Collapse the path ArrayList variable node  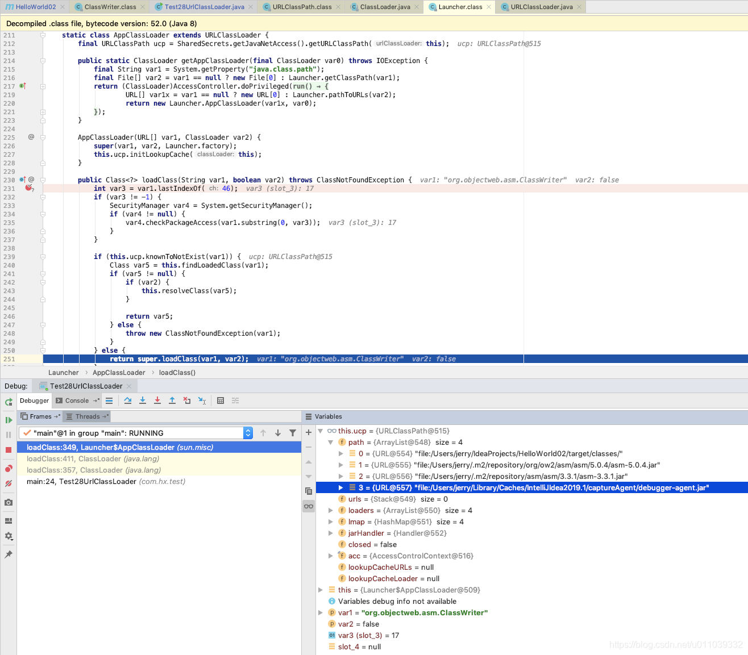tap(330, 442)
